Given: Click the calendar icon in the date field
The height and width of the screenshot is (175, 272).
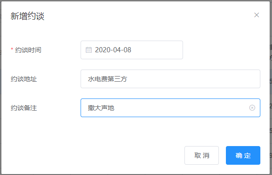Looking at the screenshot, I should 88,50.
